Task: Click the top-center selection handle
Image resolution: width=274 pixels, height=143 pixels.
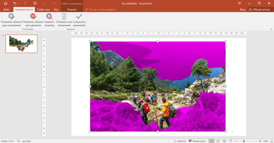Action: tap(158, 41)
